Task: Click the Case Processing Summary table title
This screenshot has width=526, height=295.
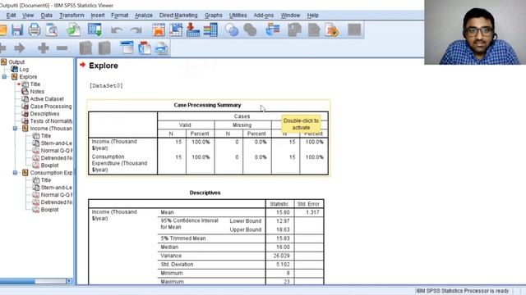Action: pos(207,105)
